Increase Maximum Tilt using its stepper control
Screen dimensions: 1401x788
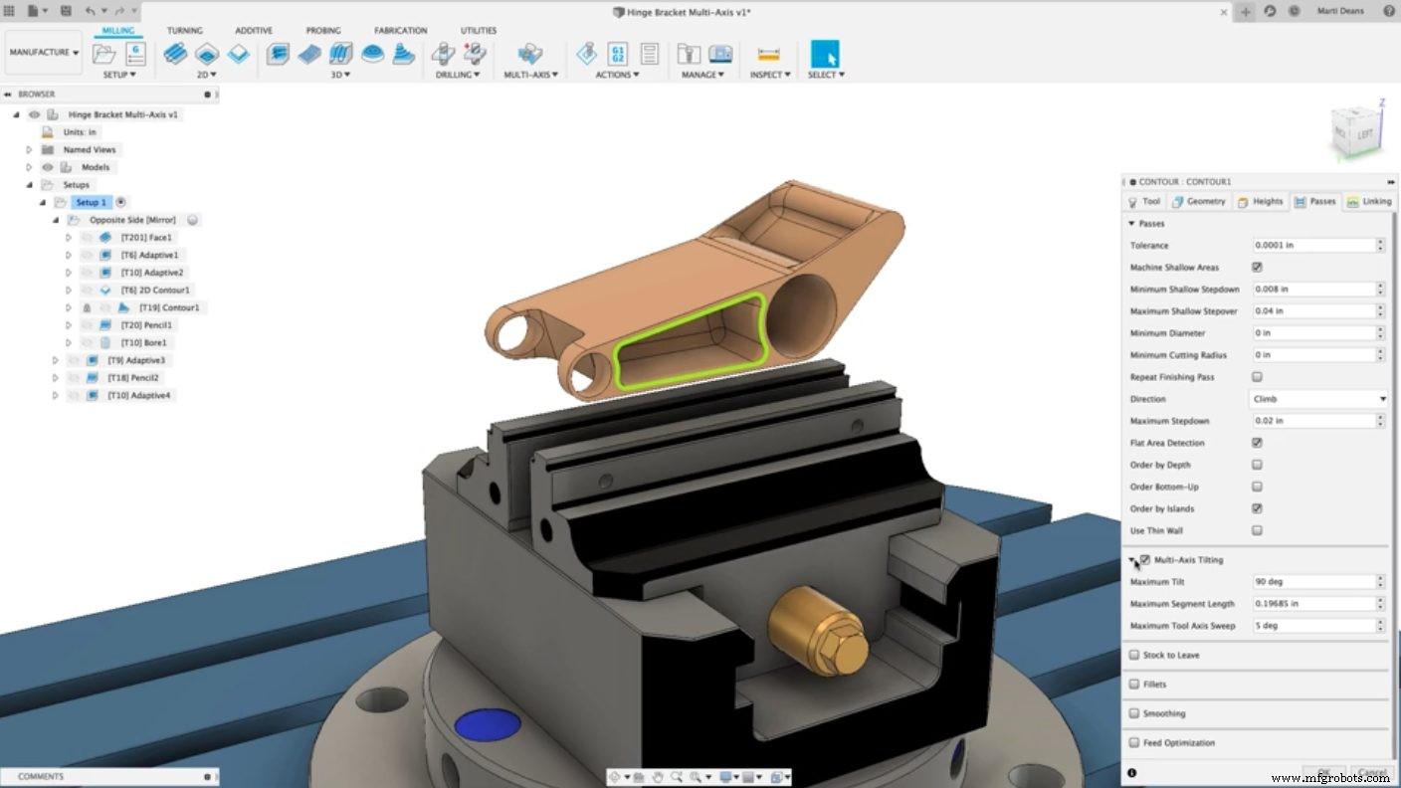coord(1382,577)
